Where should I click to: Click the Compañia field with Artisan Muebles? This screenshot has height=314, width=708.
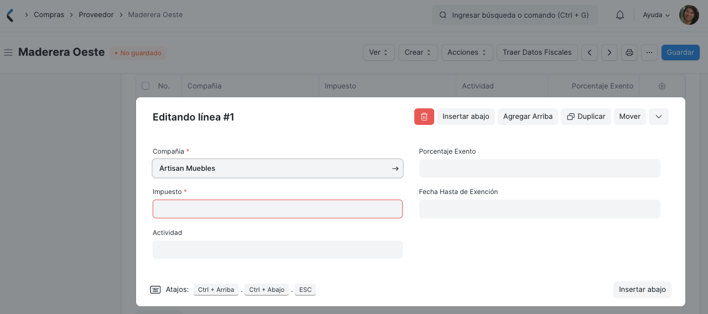pyautogui.click(x=278, y=169)
